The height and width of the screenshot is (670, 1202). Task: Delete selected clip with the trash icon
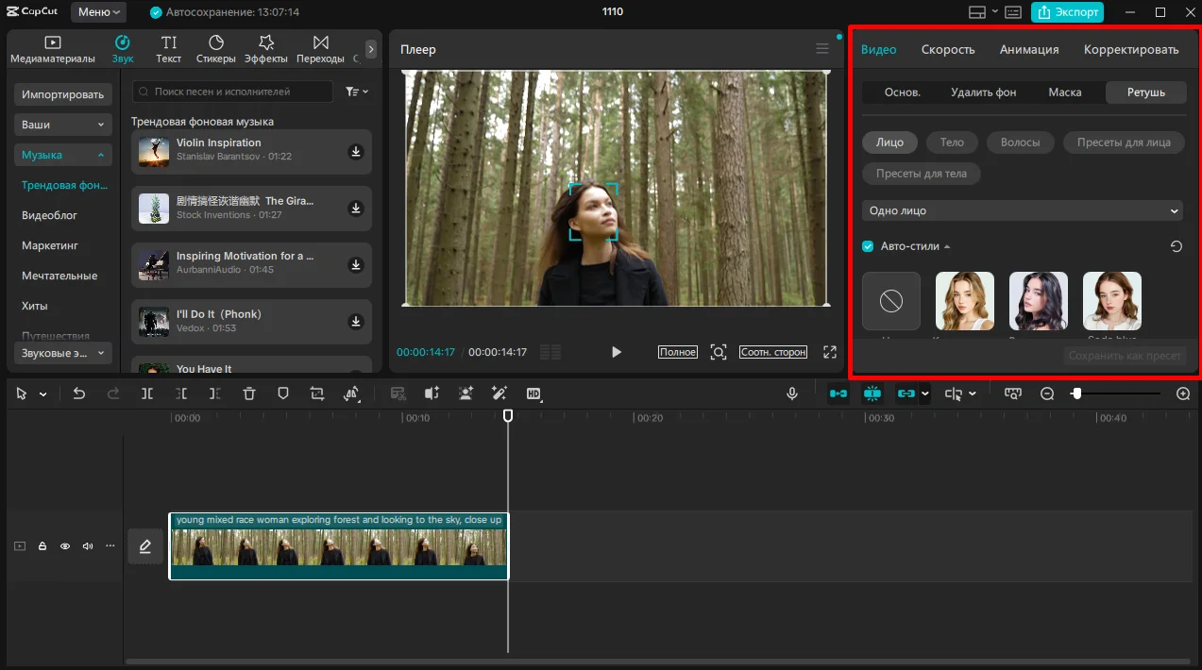click(249, 394)
